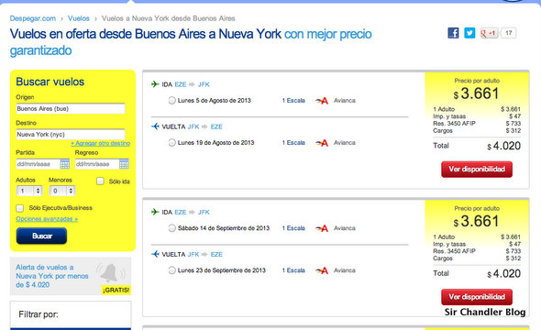The width and height of the screenshot is (541, 330).
Task: Select Lunes 5 de Agosto de 2013 flight
Action: [x=171, y=101]
